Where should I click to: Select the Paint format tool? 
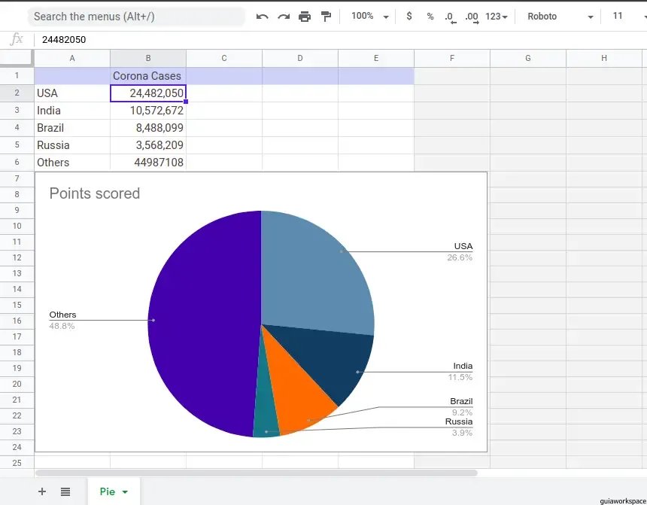point(326,17)
